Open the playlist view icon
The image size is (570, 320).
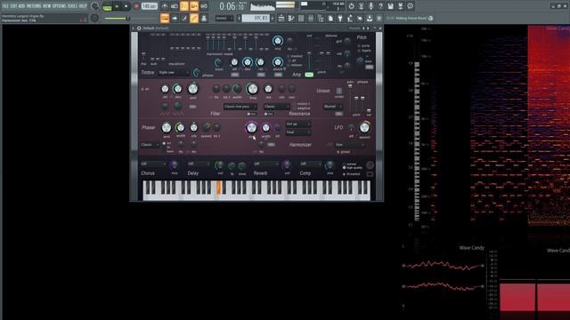281,18
